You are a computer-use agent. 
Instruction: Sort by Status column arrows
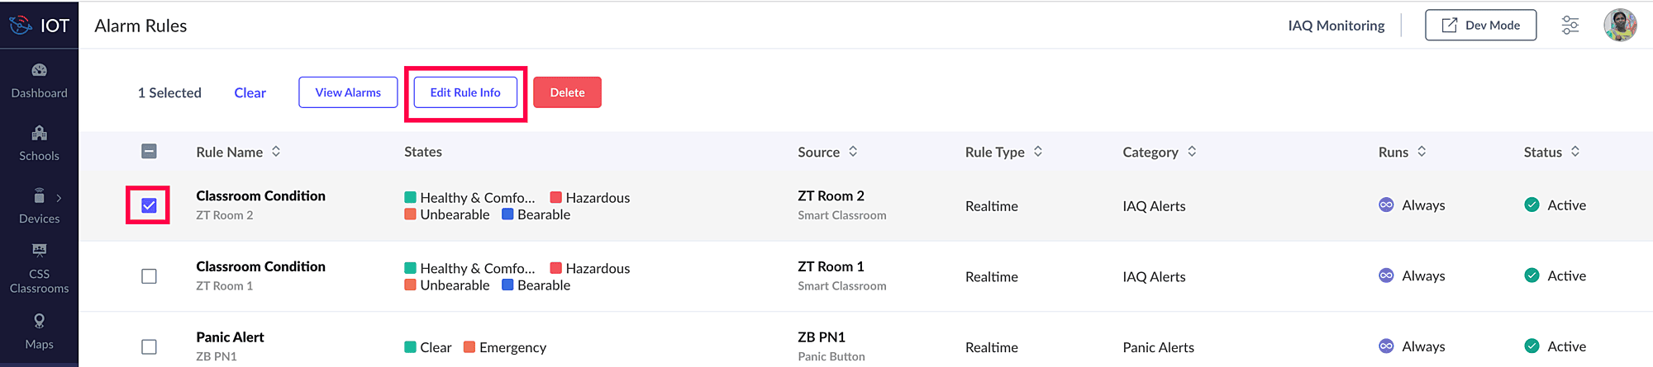[x=1575, y=152]
